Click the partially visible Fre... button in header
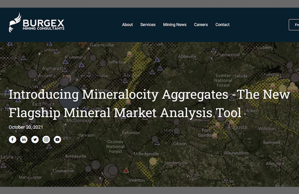This screenshot has width=299, height=194. [x=294, y=25]
